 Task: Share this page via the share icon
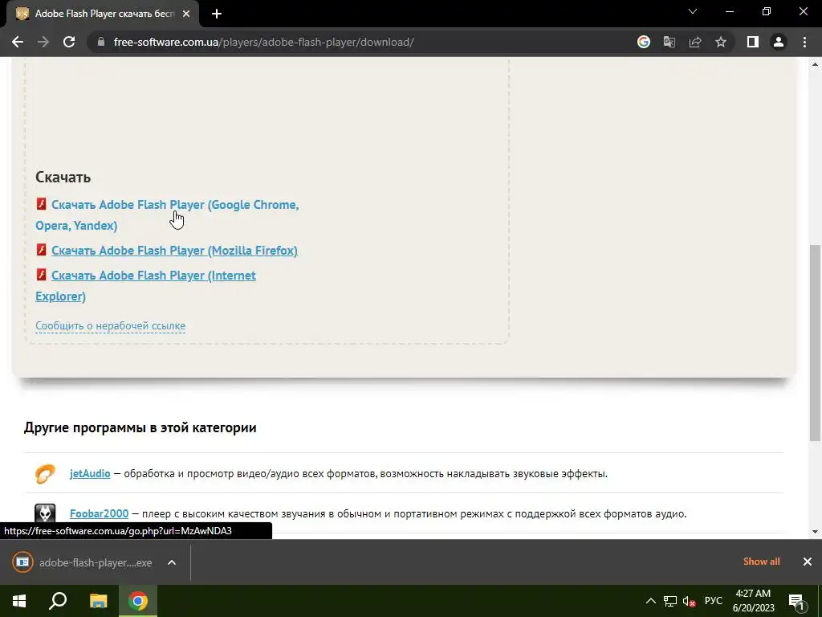pyautogui.click(x=695, y=42)
